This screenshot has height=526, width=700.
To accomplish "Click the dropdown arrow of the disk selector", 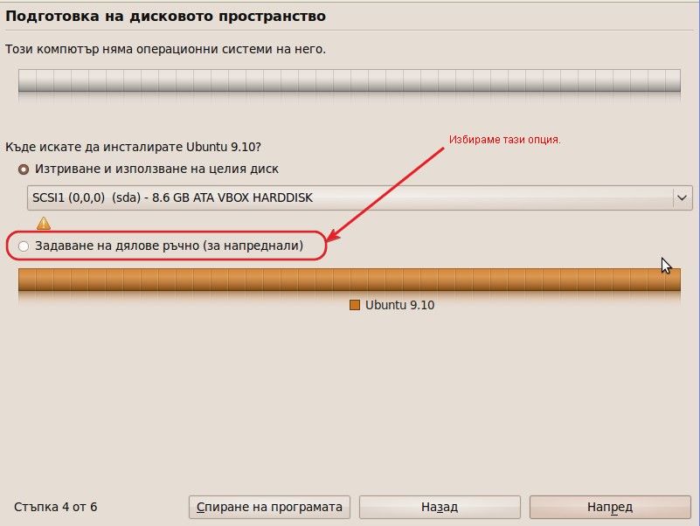I will click(x=682, y=197).
